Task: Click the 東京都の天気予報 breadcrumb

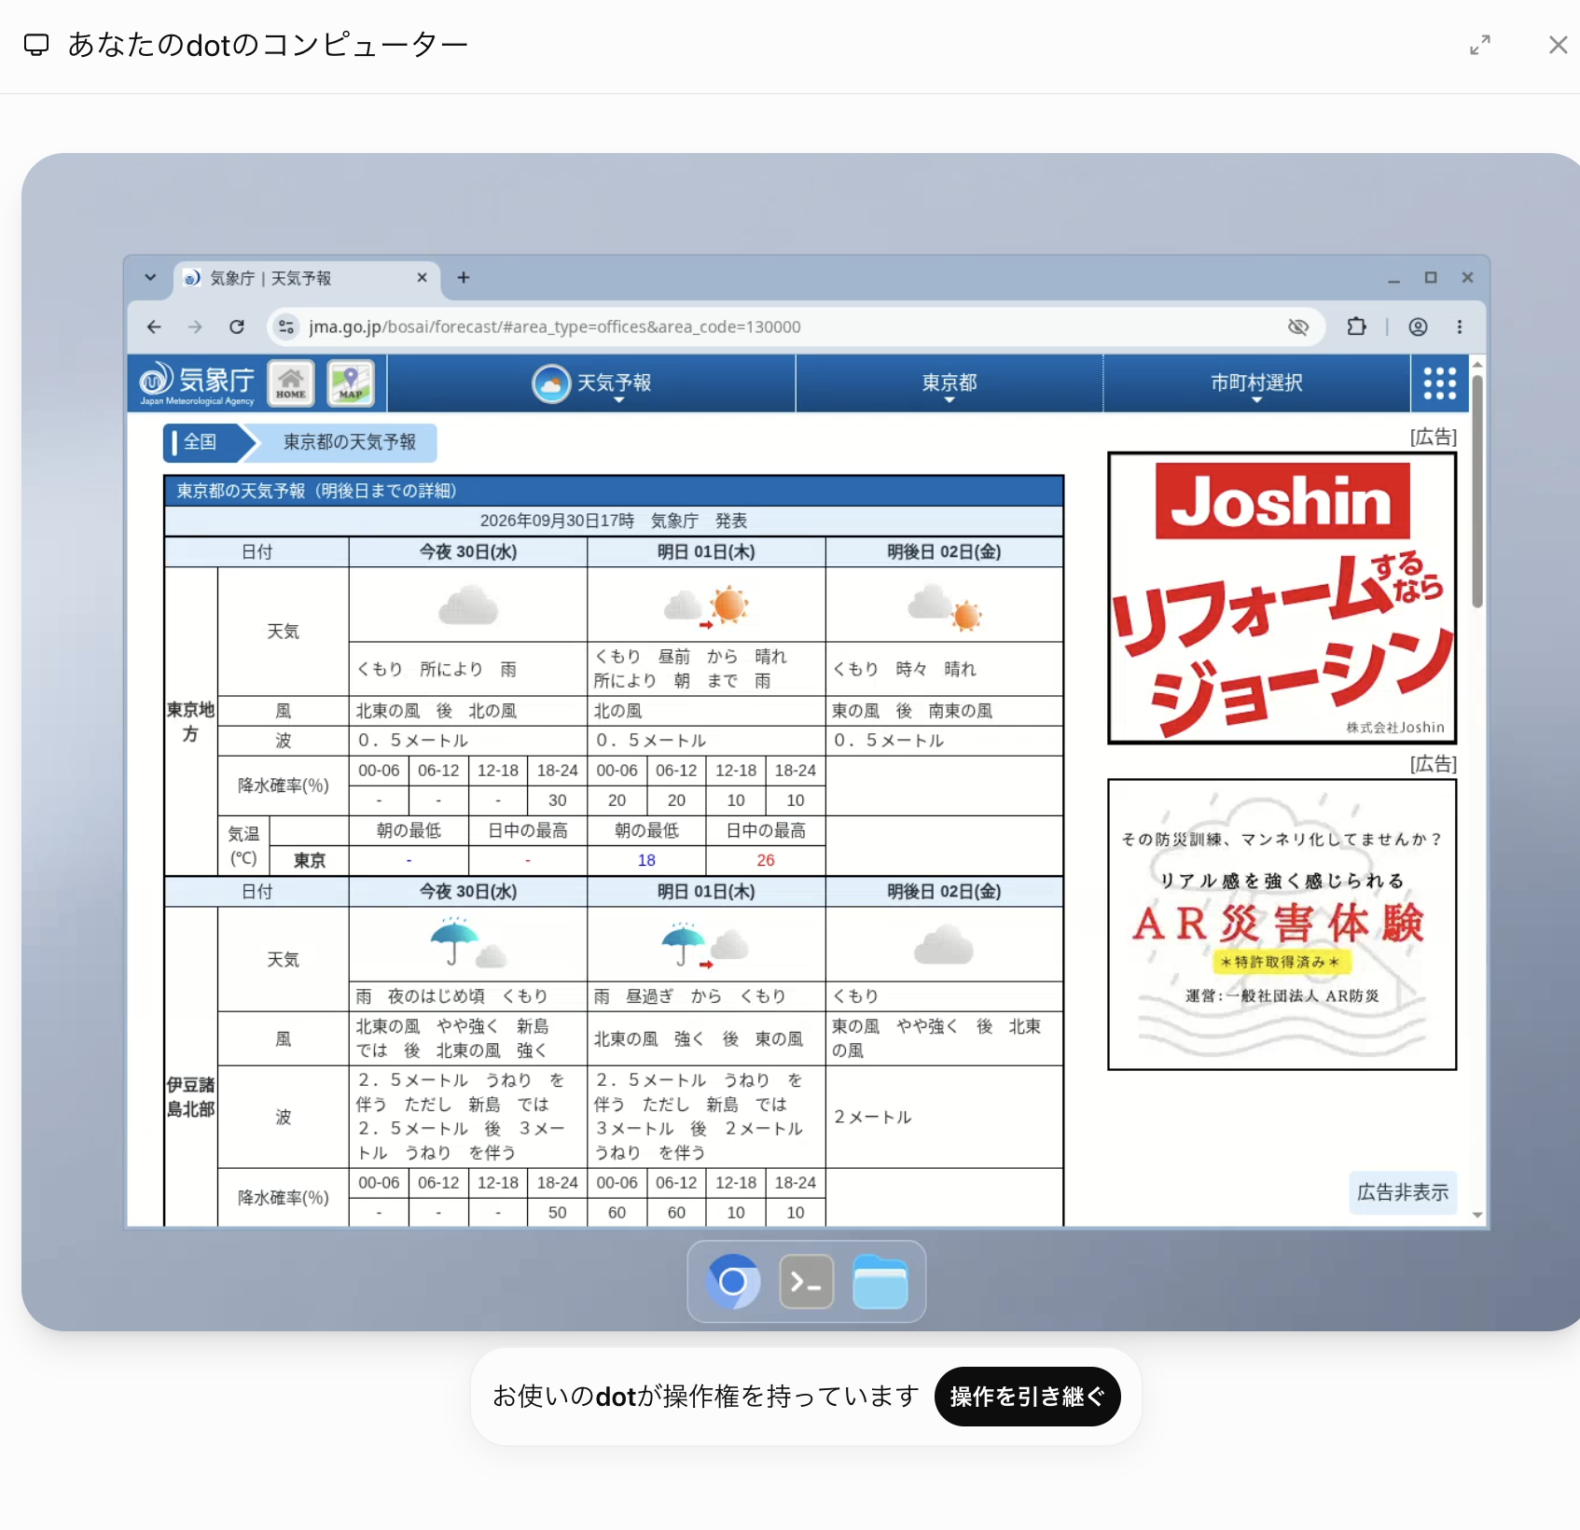Action: point(349,442)
